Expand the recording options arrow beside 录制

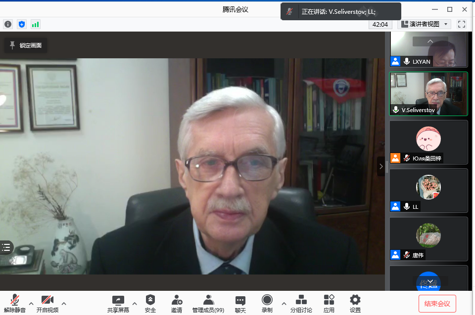click(284, 303)
